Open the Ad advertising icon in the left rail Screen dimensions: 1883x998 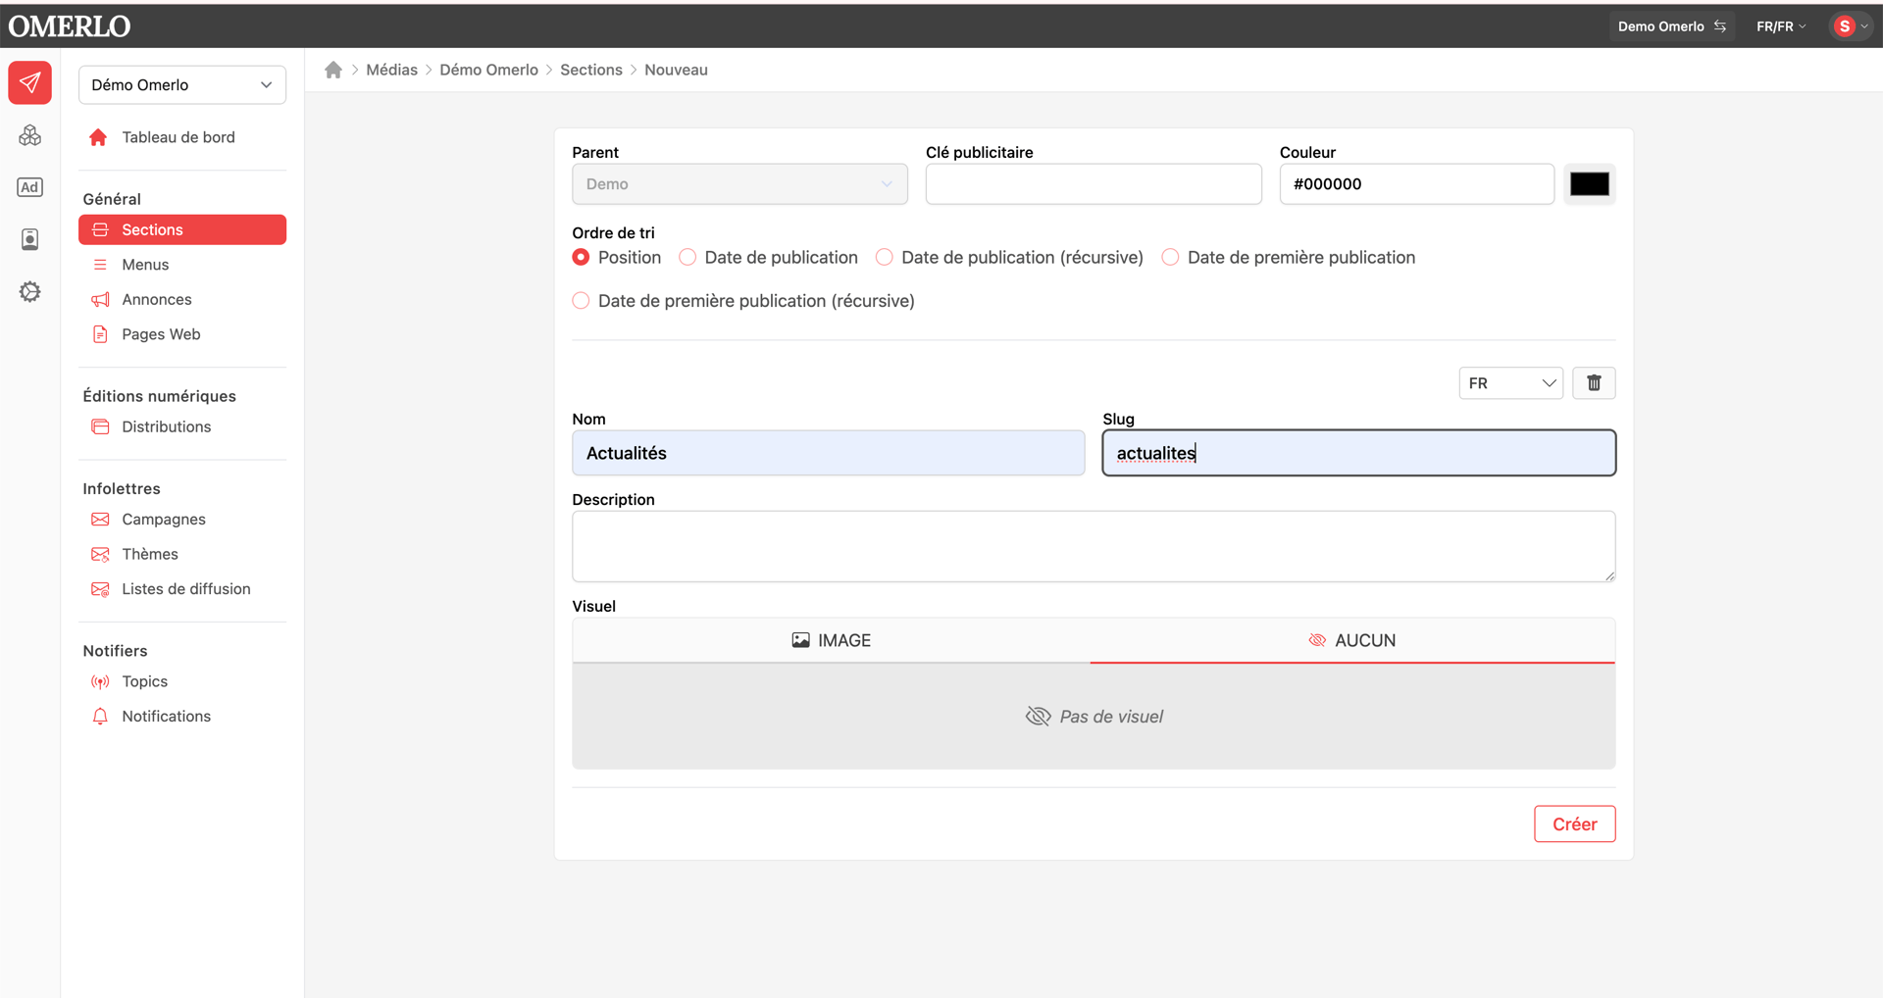pyautogui.click(x=29, y=187)
